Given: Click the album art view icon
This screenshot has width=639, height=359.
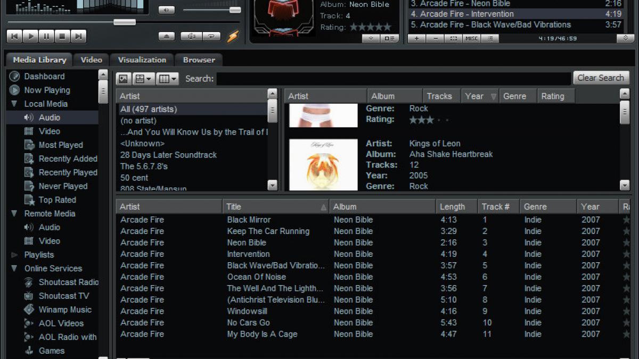Looking at the screenshot, I should coord(124,79).
